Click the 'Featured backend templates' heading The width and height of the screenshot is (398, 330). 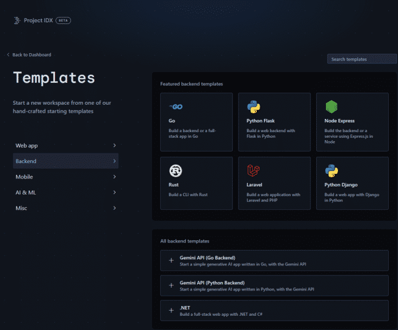tap(192, 84)
